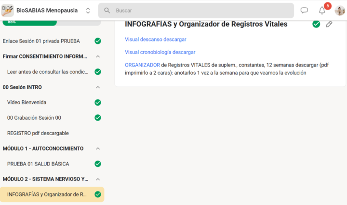
Task: Collapse the MÓDULO 2 - SISTEMA NERVIOSO chevron
Action: [x=98, y=179]
